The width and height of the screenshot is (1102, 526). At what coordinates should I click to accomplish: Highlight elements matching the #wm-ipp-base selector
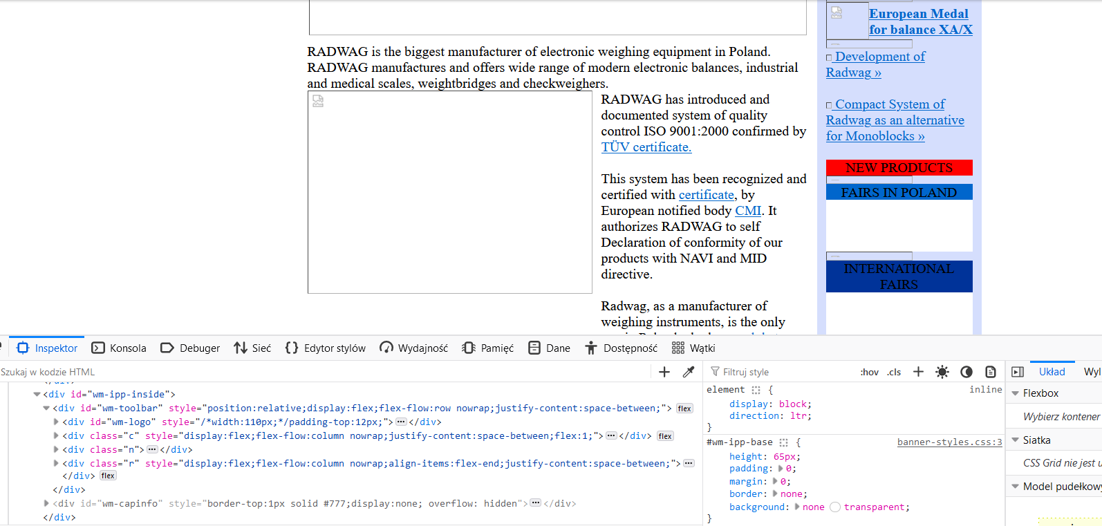[784, 442]
